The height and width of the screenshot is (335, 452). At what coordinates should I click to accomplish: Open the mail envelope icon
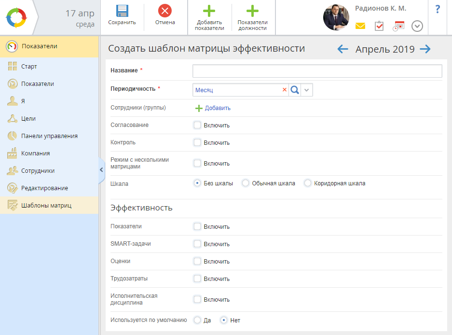(x=360, y=26)
